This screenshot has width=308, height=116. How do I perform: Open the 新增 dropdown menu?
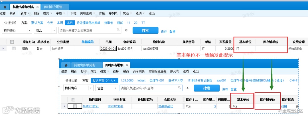tap(25, 13)
